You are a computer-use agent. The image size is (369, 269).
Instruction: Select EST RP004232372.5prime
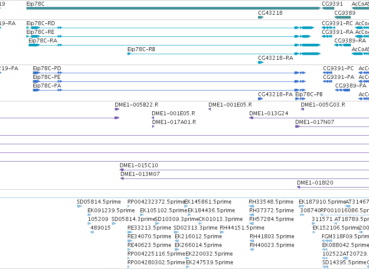pyautogui.click(x=156, y=202)
